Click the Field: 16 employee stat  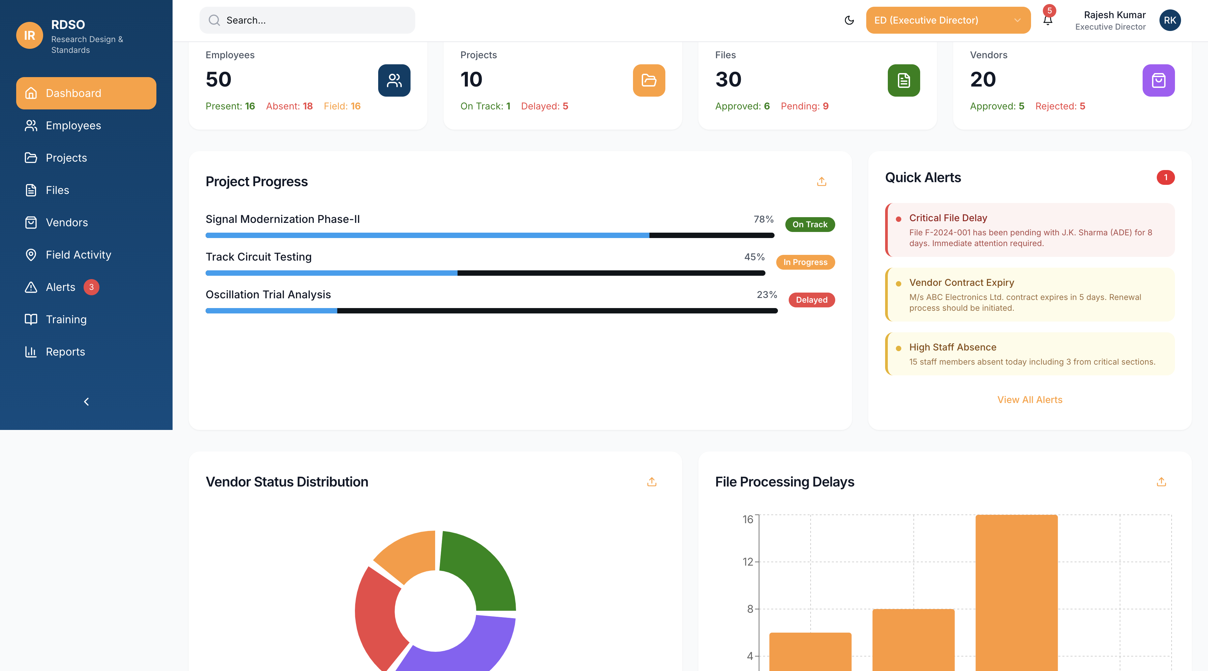click(x=342, y=106)
